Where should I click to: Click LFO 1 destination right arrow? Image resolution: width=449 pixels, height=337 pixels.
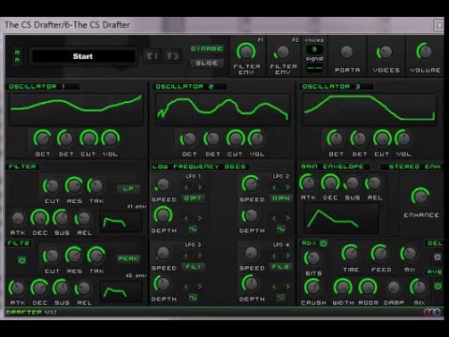(x=199, y=187)
